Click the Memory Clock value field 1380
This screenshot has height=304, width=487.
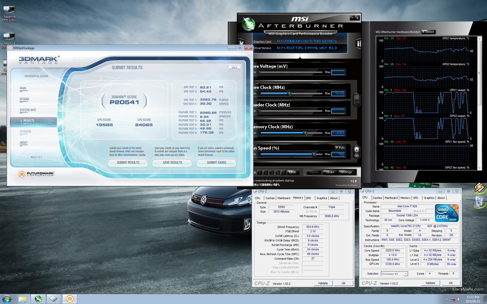coord(338,133)
